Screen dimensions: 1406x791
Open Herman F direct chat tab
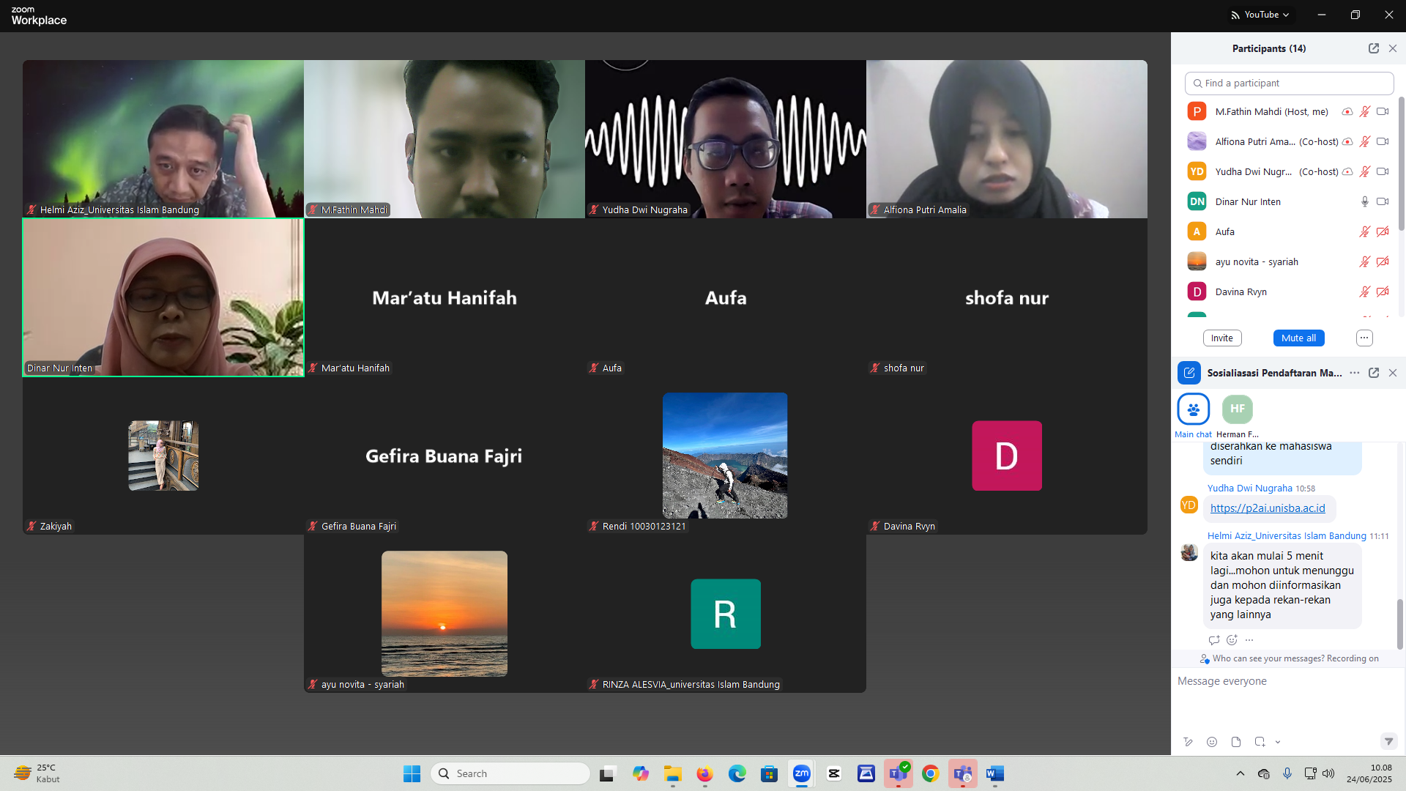click(1238, 416)
